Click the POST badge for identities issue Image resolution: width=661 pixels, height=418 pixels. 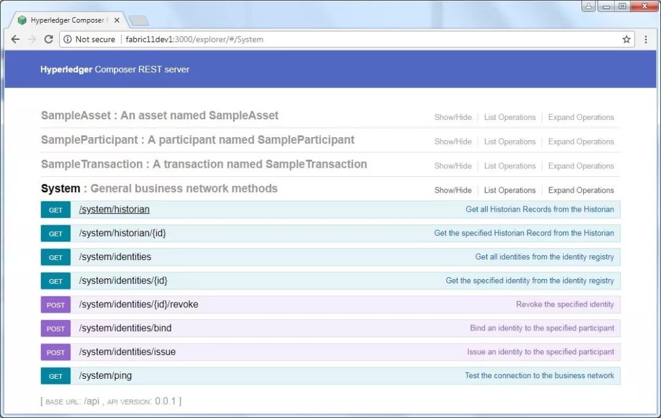[x=56, y=353]
